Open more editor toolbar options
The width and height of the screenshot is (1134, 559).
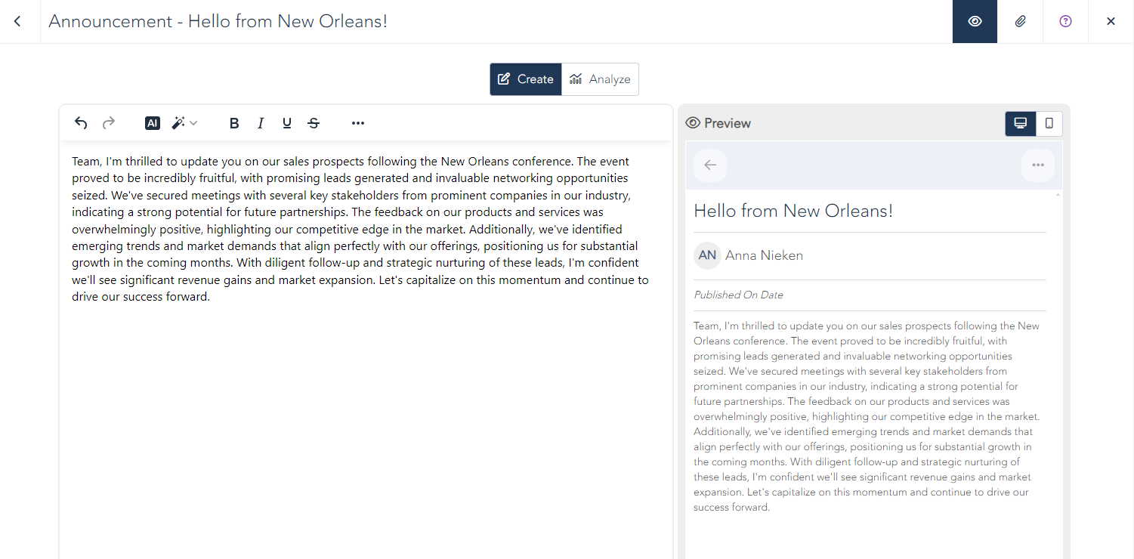[x=358, y=123]
